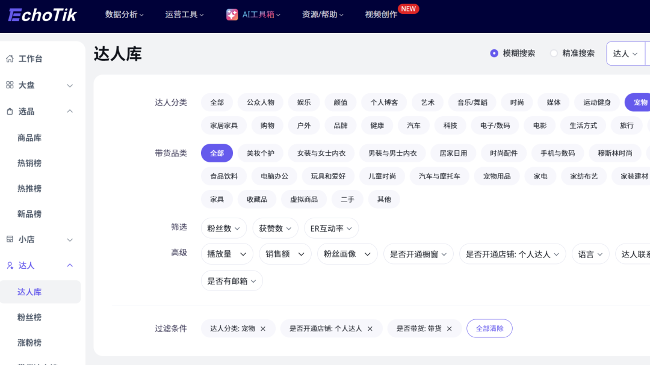Open the 销售额 dropdown
Screen dimensions: 650x365
(x=285, y=254)
